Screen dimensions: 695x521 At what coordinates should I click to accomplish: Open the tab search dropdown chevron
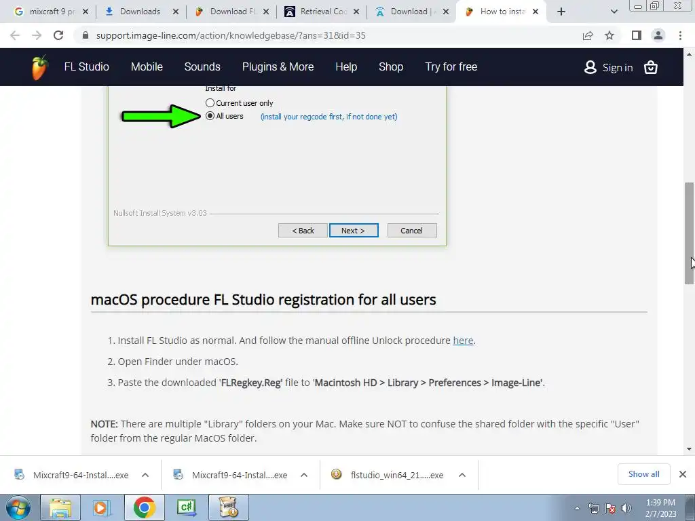[x=614, y=12]
